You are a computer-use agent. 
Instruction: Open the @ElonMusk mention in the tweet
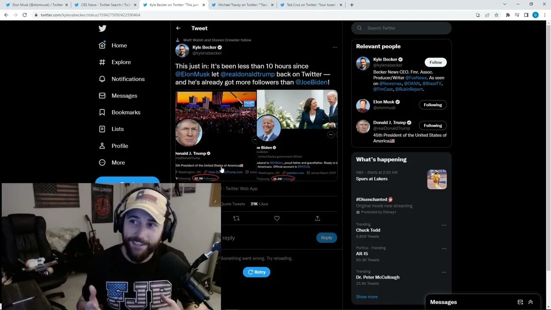(x=192, y=74)
